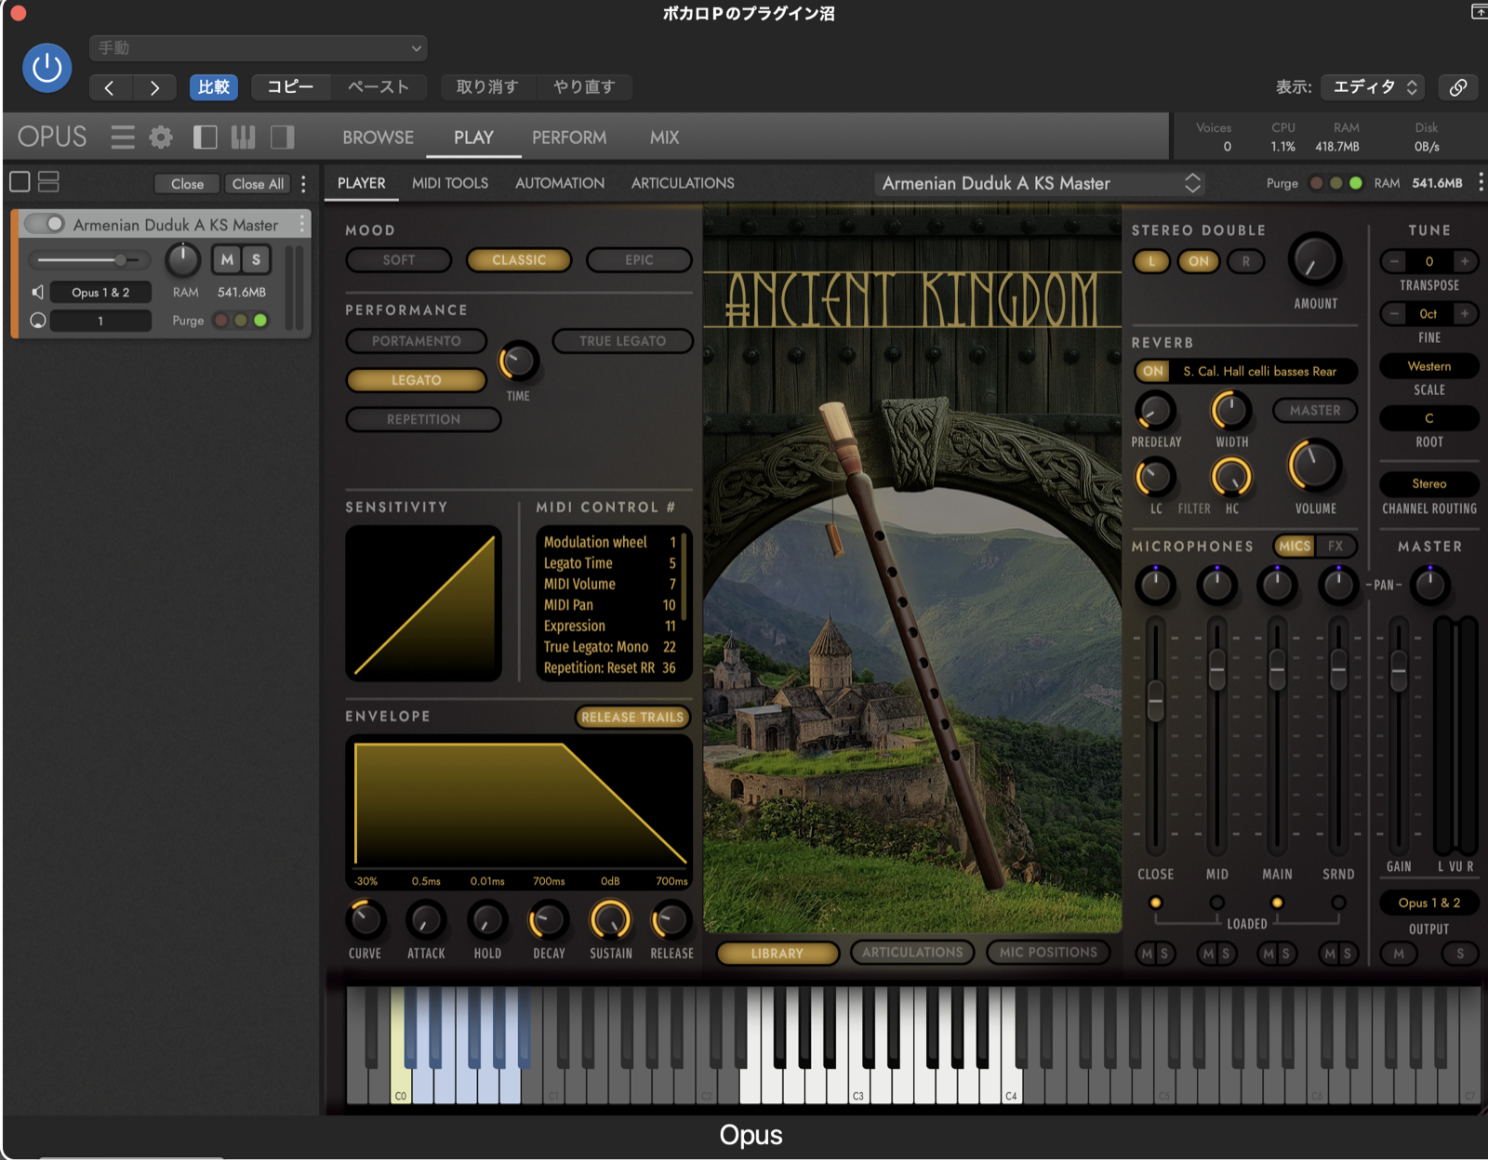The height and width of the screenshot is (1160, 1488).
Task: Click the Close instrument button
Action: pyautogui.click(x=187, y=184)
